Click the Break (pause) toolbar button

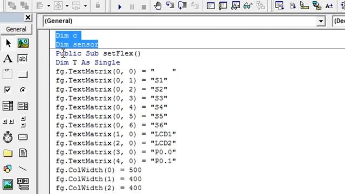(x=132, y=7)
